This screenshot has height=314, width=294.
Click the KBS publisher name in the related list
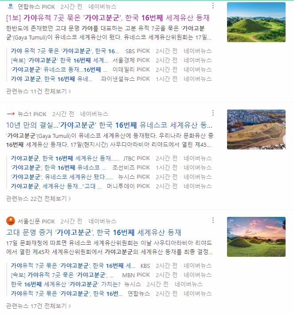coord(145,266)
